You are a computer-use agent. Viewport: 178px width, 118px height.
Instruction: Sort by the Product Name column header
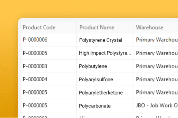coord(97,27)
